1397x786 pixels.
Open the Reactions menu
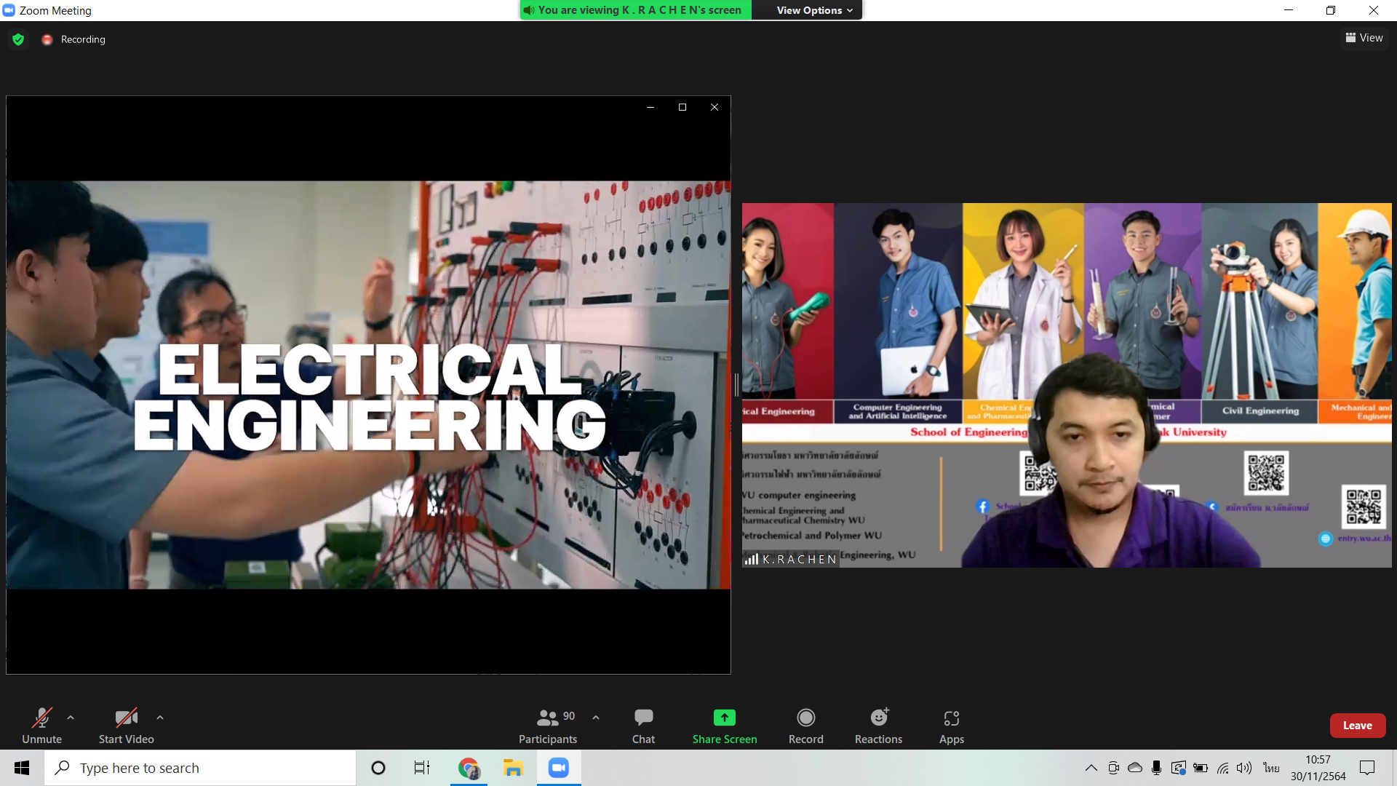coord(878,726)
